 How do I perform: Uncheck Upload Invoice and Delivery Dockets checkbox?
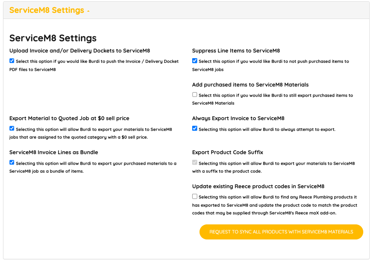coord(12,61)
